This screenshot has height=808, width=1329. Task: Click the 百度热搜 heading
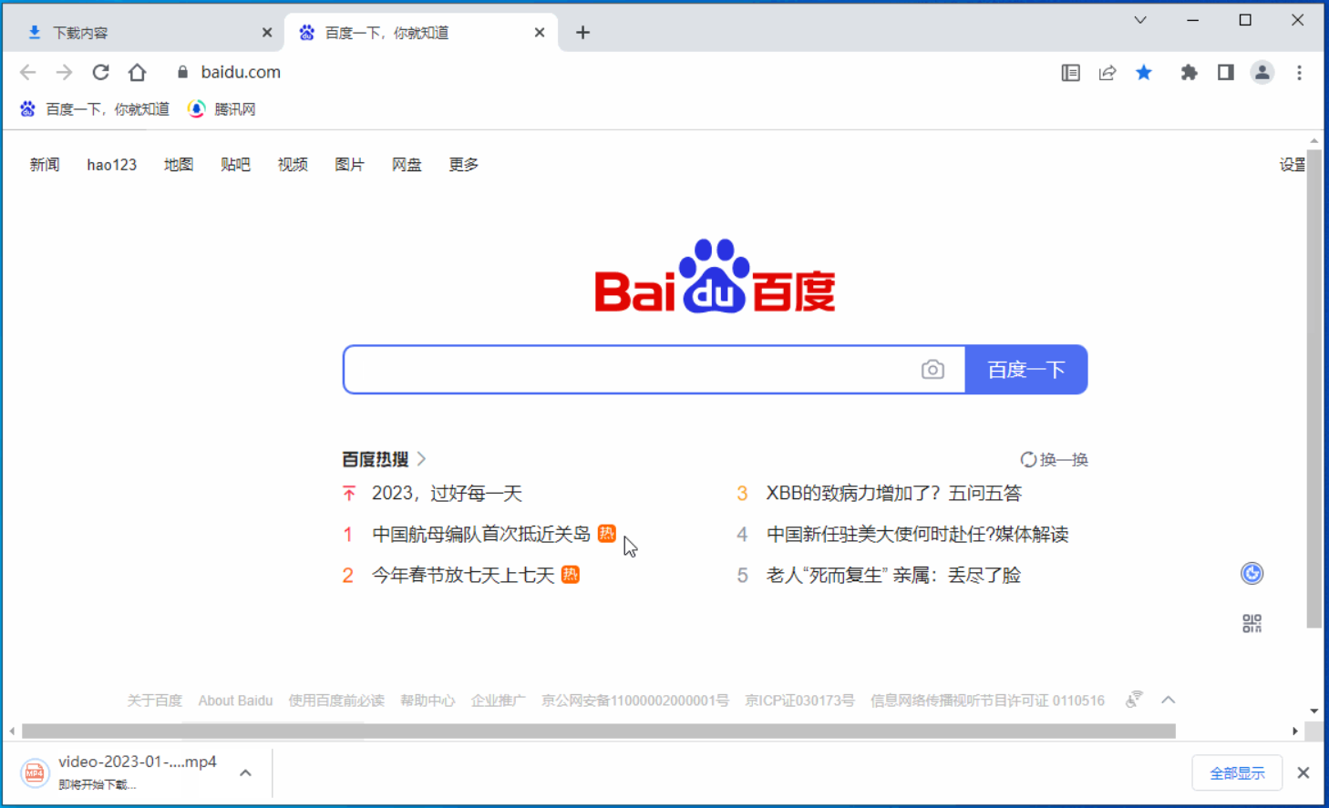pos(376,459)
